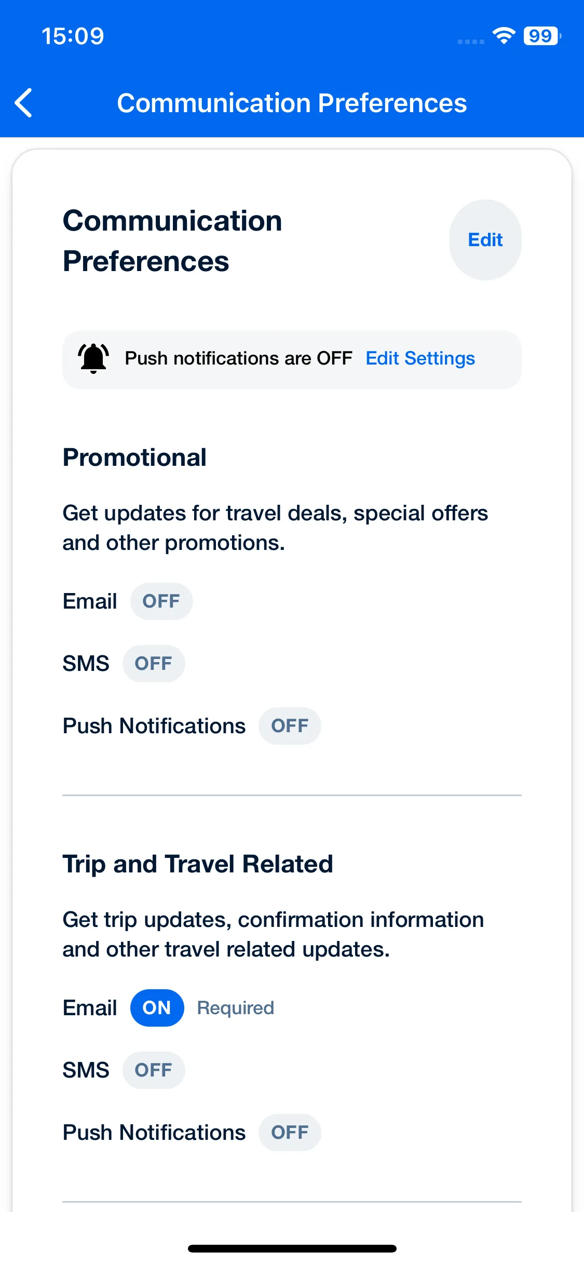Tap the bell notification icon
The width and height of the screenshot is (584, 1265).
93,358
